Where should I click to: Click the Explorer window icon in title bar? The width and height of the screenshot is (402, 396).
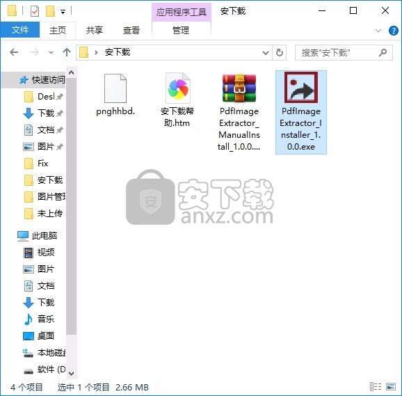coord(12,10)
